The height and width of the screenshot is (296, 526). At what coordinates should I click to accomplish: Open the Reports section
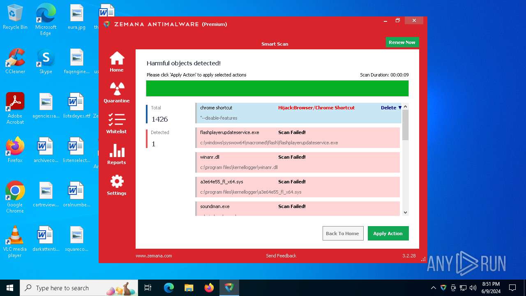point(117,154)
